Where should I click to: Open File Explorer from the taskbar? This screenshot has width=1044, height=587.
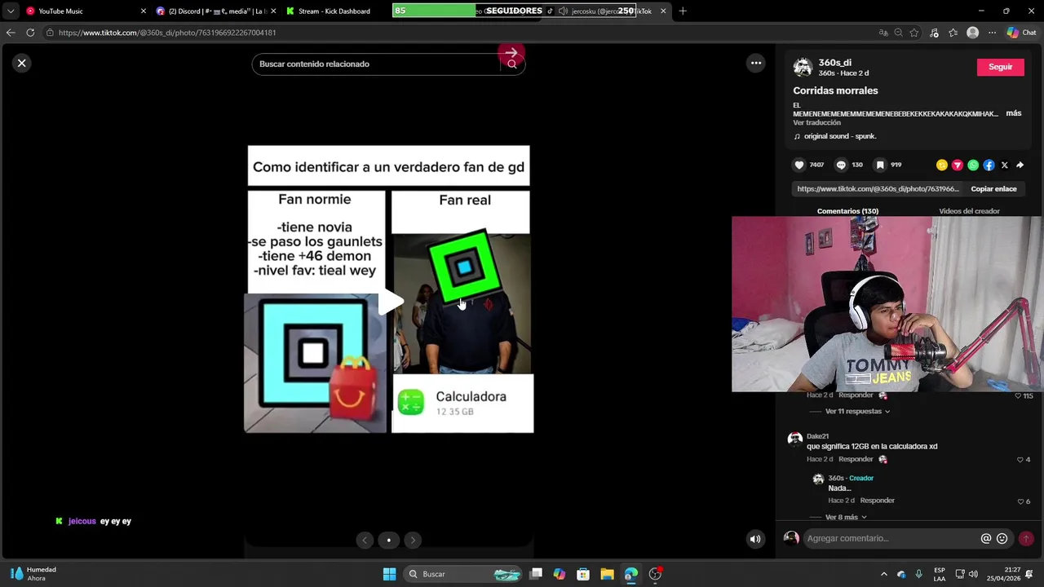point(607,574)
